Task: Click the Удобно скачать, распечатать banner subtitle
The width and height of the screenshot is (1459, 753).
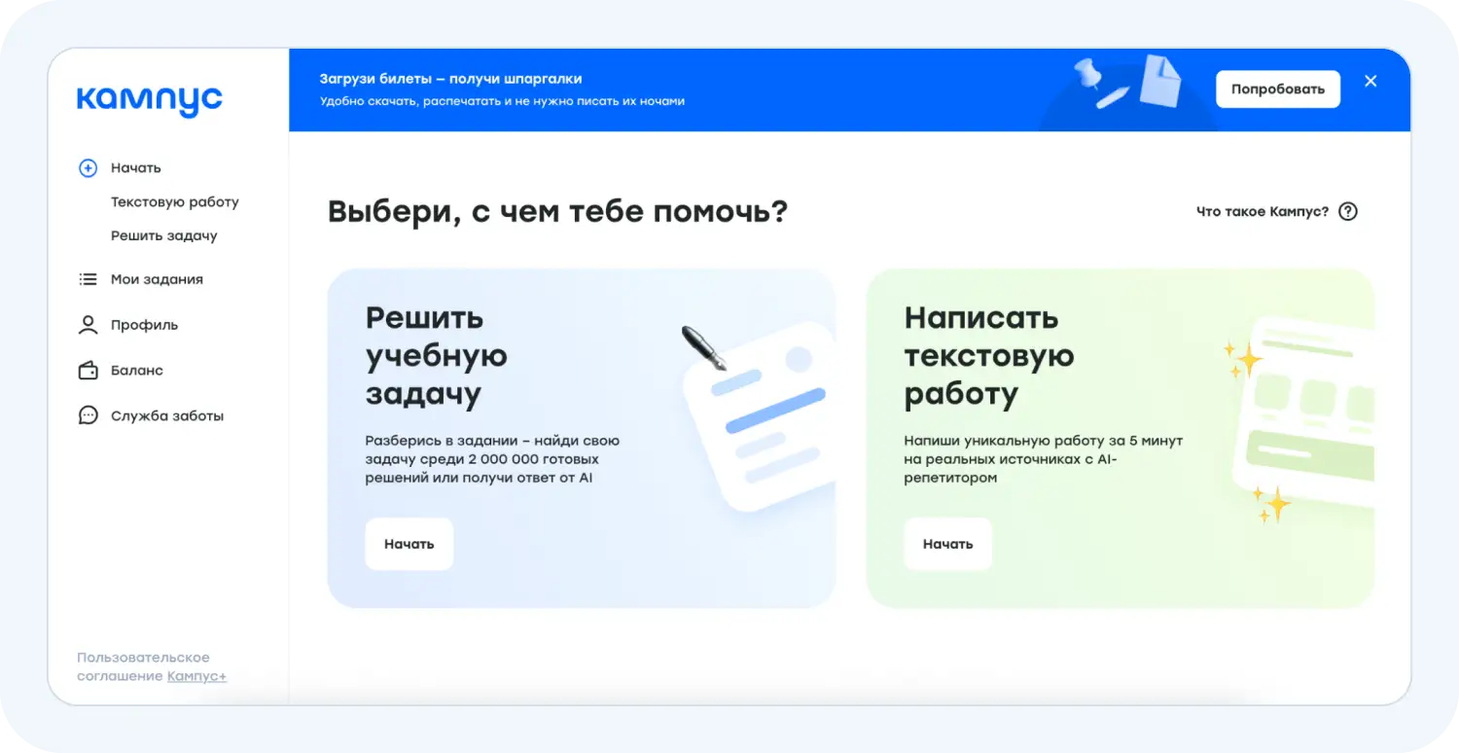Action: pos(502,101)
